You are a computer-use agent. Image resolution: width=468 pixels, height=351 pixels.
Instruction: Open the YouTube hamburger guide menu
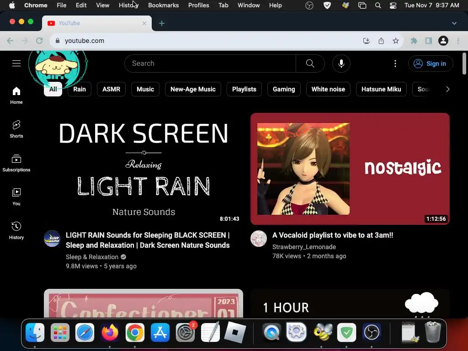16,63
